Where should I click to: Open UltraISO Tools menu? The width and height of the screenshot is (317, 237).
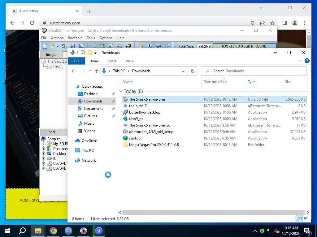click(91, 38)
